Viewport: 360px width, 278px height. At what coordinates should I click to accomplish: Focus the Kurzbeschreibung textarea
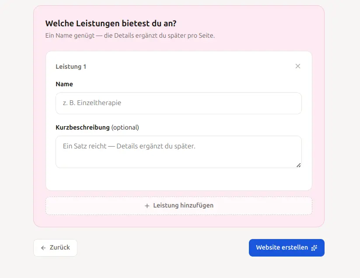click(178, 152)
